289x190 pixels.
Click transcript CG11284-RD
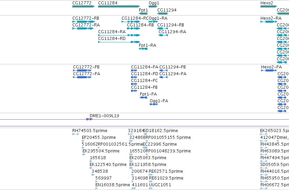pyautogui.click(x=119, y=42)
